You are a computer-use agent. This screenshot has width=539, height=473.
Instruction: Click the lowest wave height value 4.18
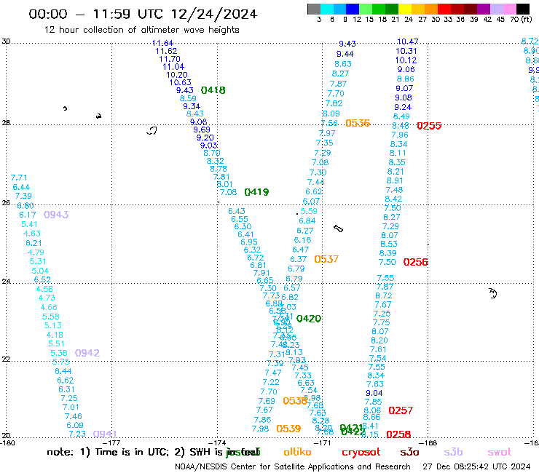(x=55, y=335)
